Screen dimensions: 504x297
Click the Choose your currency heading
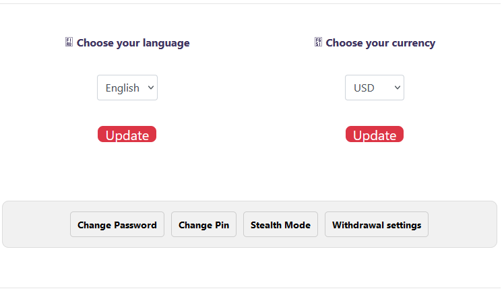pos(381,43)
